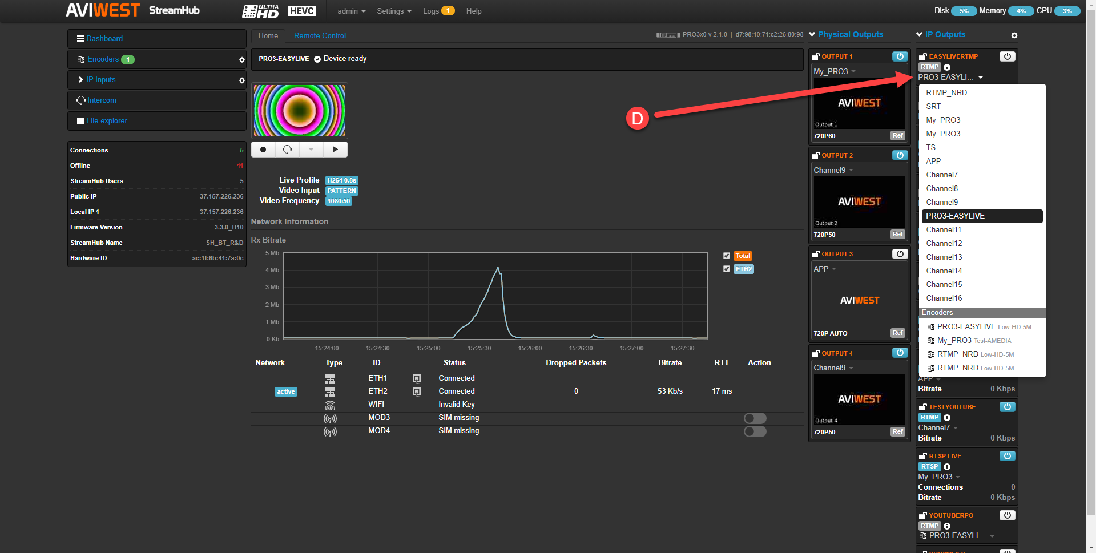Viewport: 1096px width, 553px height.
Task: Click the play button under the thumbnail
Action: pos(335,150)
